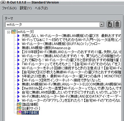Screen dimensions: 124x121
Task: Select row 【Wi-Fiルータ】突然インターネットへ接続できなくなった
Action: click(61, 80)
